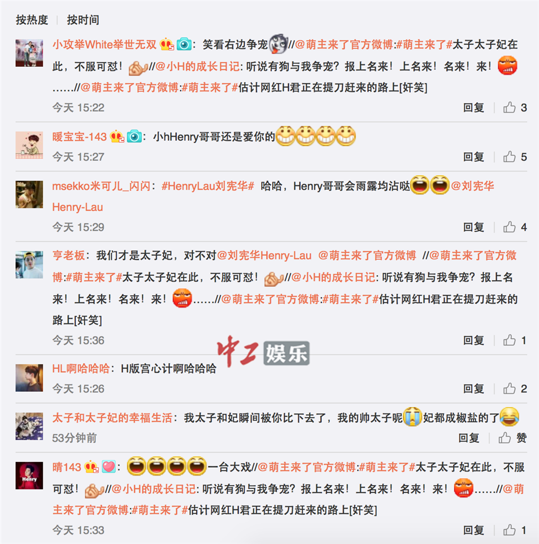
Task: Open avatar thumbnail of msekko米可儿_闪闪
Action: click(x=29, y=194)
